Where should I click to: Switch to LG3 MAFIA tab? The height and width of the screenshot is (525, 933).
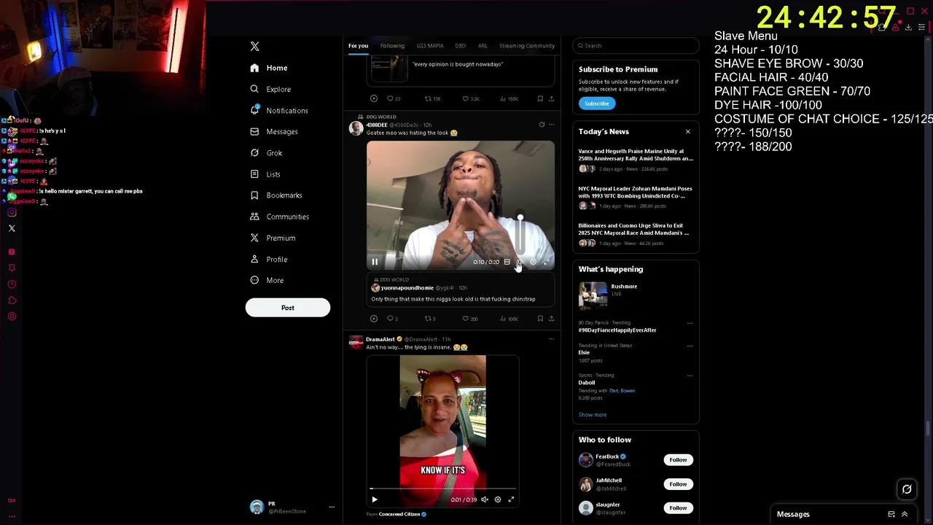click(430, 46)
